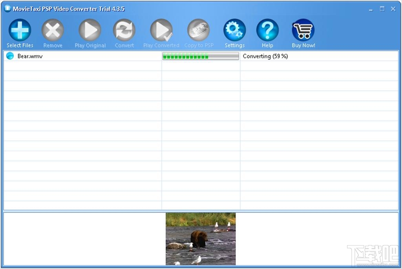Click the green conversion progress bar
This screenshot has height=269, width=402.
[200, 56]
